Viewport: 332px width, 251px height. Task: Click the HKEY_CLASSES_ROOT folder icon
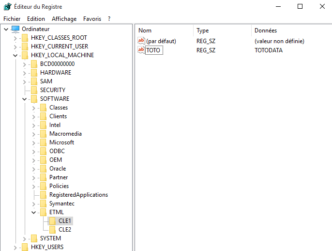point(25,38)
